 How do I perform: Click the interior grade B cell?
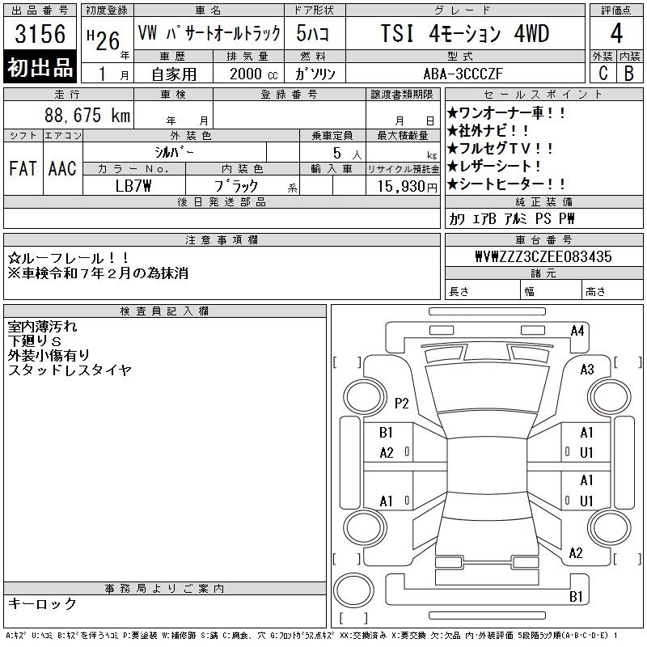click(628, 73)
